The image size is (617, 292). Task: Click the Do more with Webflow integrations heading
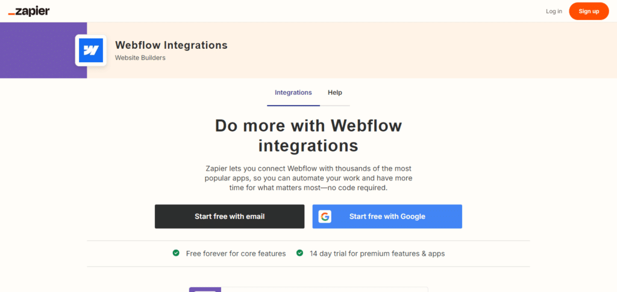[x=308, y=136]
